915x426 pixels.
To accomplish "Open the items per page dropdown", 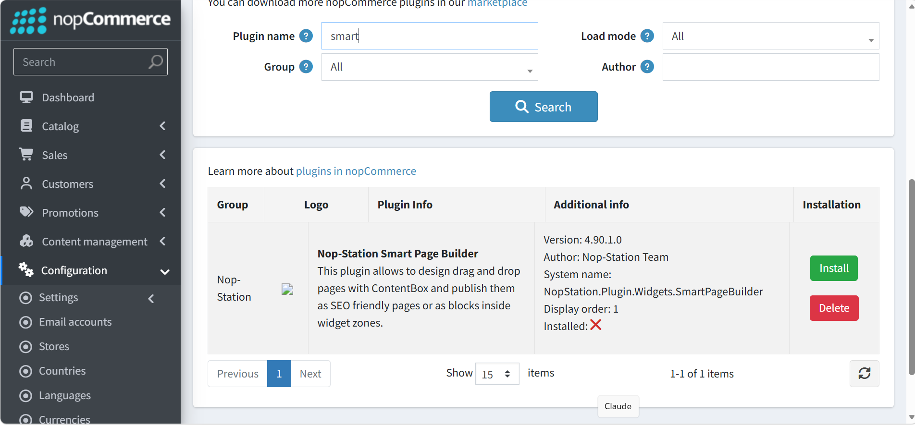I will pyautogui.click(x=497, y=374).
